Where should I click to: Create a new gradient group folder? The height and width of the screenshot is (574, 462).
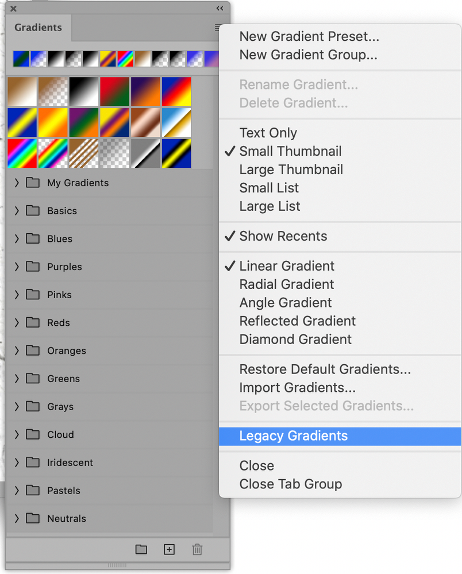(141, 549)
